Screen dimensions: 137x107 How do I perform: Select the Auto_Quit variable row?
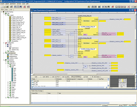70,81
